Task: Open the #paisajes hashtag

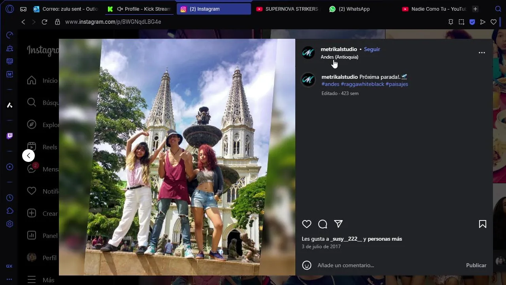Action: 397,84
